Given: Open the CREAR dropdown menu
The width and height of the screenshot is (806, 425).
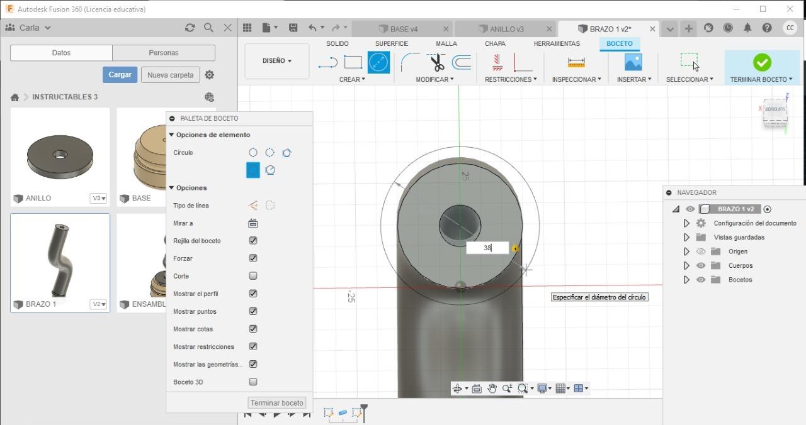Looking at the screenshot, I should 352,79.
